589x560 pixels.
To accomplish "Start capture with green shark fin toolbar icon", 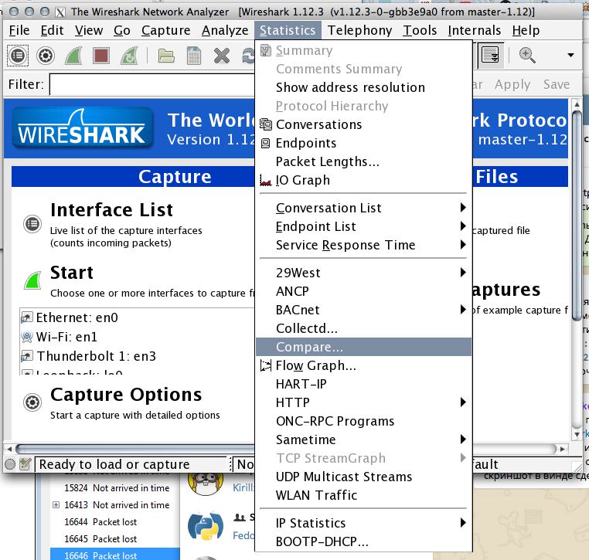I will coord(73,56).
